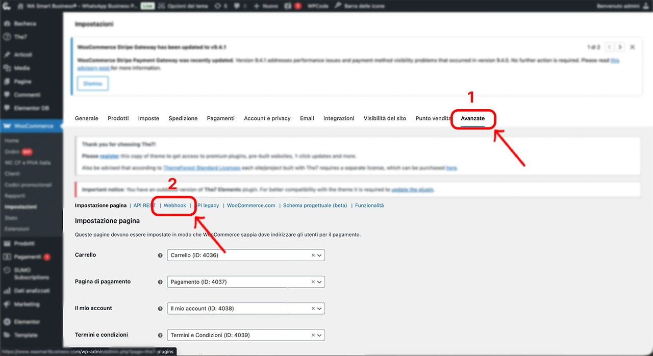
Task: Clear the Termini e condizioni selection with the x
Action: point(313,335)
